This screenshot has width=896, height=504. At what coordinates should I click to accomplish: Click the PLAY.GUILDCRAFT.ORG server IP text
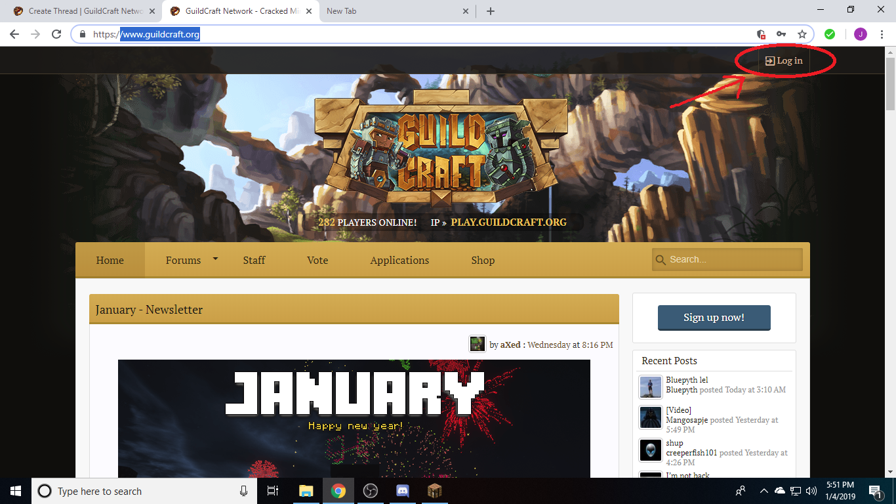click(x=508, y=222)
